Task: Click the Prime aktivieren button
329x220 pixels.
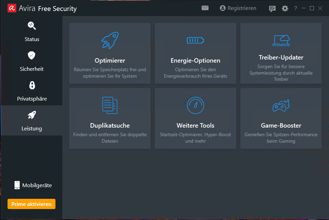Action: 31,204
